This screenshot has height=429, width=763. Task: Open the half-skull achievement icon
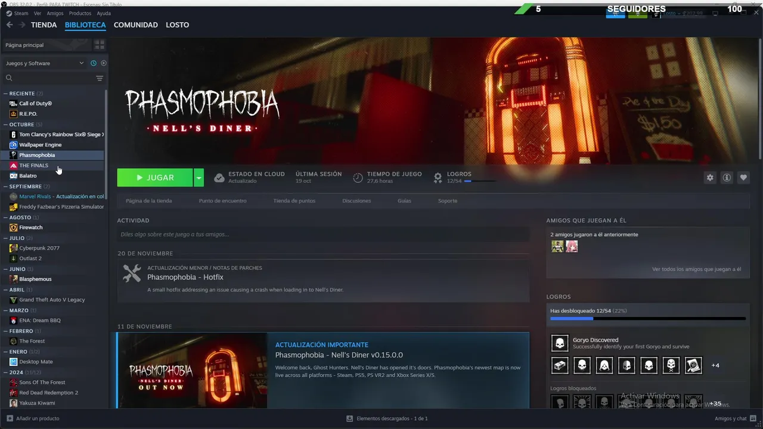626,365
